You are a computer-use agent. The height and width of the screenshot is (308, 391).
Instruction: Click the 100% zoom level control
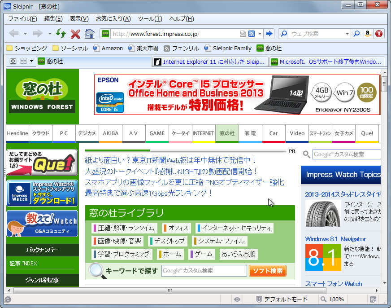tap(333, 299)
